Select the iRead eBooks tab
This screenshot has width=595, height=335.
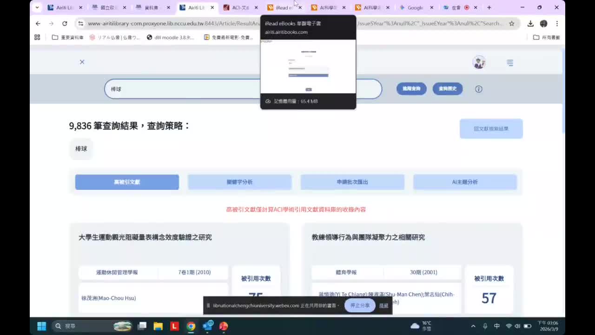click(284, 7)
